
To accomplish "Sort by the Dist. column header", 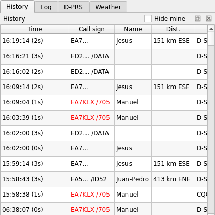I will click(x=173, y=29).
